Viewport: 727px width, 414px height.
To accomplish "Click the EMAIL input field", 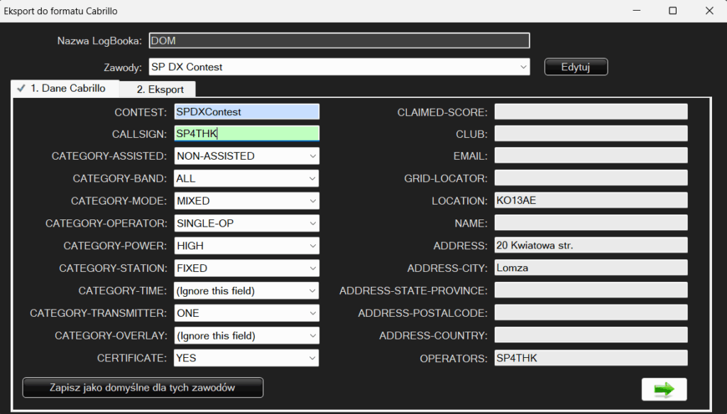I will point(591,156).
